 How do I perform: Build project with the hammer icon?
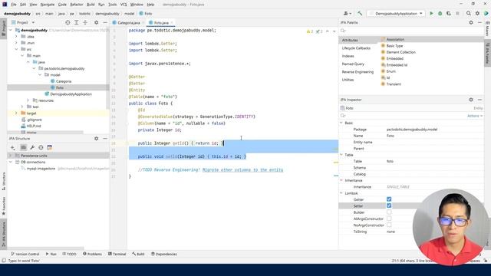360,14
